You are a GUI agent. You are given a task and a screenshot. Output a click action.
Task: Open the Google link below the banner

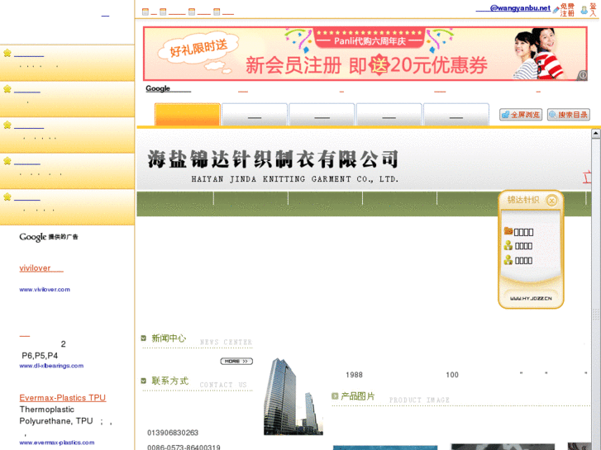point(168,88)
